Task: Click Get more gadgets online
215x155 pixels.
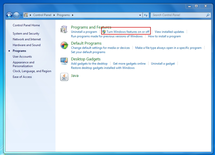Action: [x=129, y=64]
